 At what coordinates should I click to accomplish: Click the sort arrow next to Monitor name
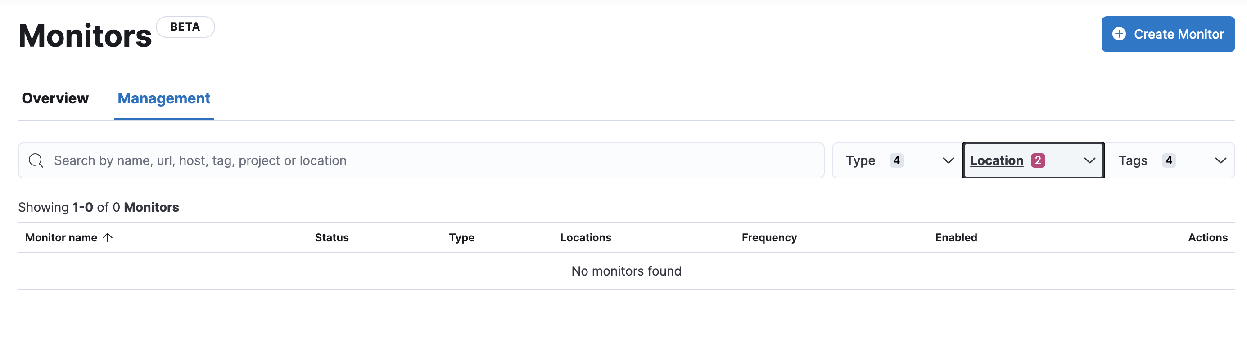tap(108, 237)
